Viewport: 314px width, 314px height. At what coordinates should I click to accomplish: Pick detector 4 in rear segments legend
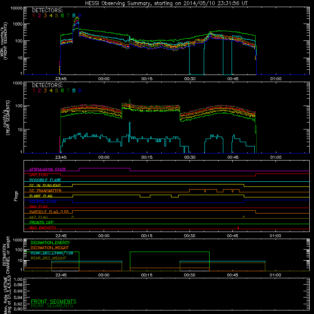tap(51, 91)
